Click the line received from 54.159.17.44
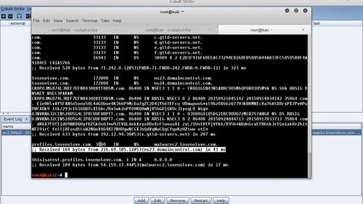 [130, 165]
